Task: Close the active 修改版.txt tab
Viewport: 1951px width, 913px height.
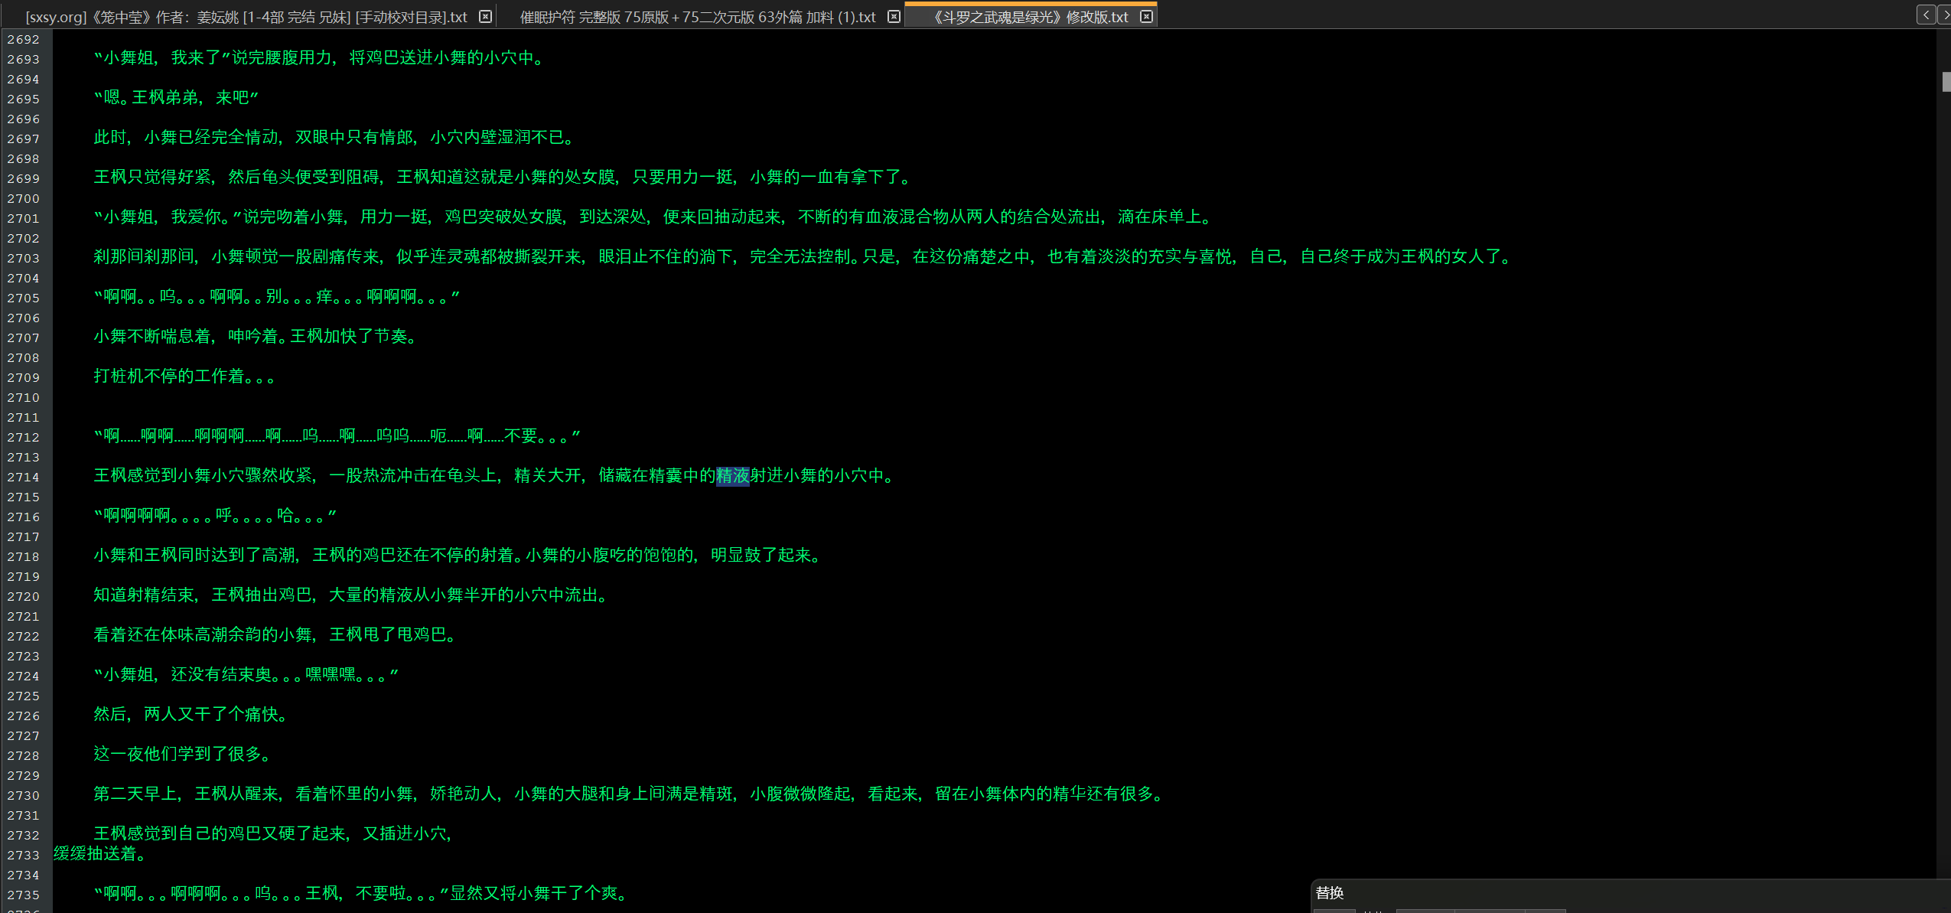Action: coord(1146,17)
